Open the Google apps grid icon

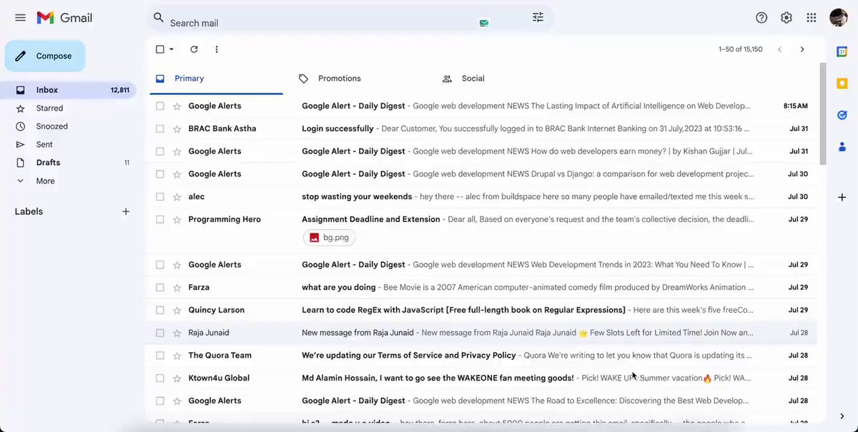812,18
